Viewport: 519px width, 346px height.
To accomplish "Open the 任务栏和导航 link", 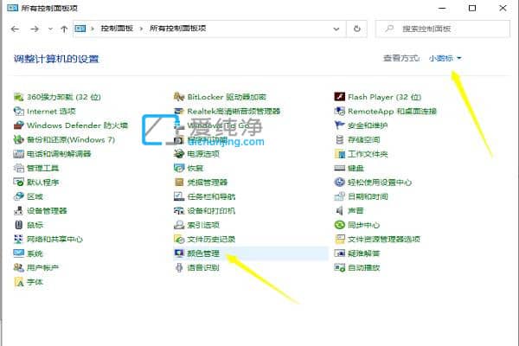I will (211, 196).
